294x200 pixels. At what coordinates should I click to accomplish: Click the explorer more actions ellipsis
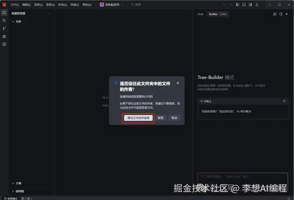point(49,13)
